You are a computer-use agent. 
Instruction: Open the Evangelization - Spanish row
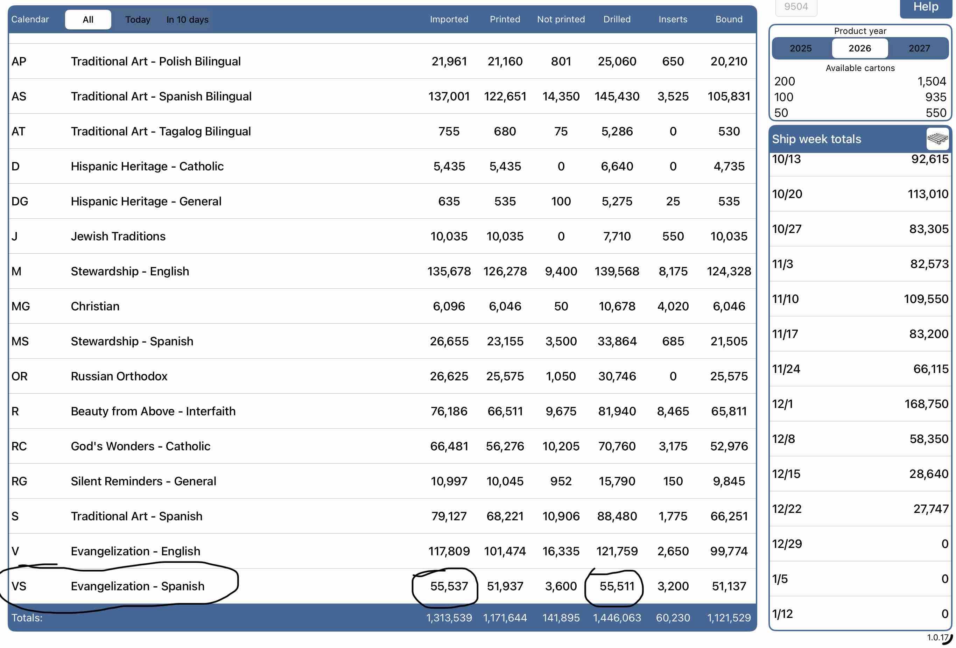coord(138,586)
